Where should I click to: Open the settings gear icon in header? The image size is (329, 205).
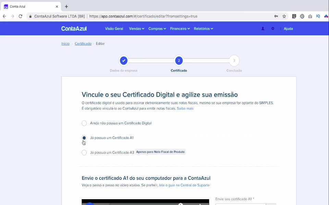point(272,28)
